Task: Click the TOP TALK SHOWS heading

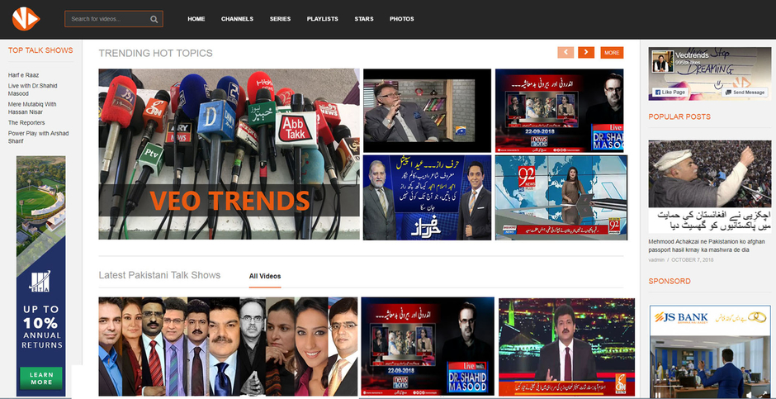Action: click(40, 50)
